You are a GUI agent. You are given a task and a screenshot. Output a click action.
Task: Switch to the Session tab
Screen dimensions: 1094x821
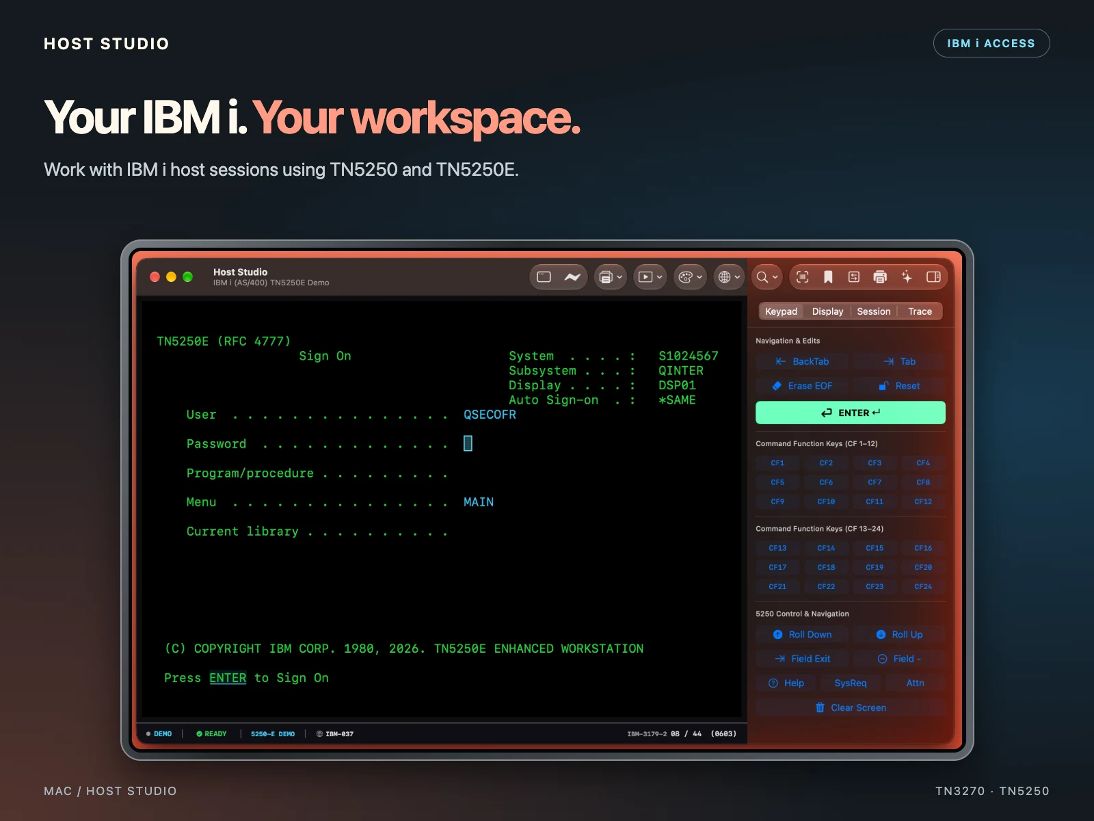(x=874, y=311)
